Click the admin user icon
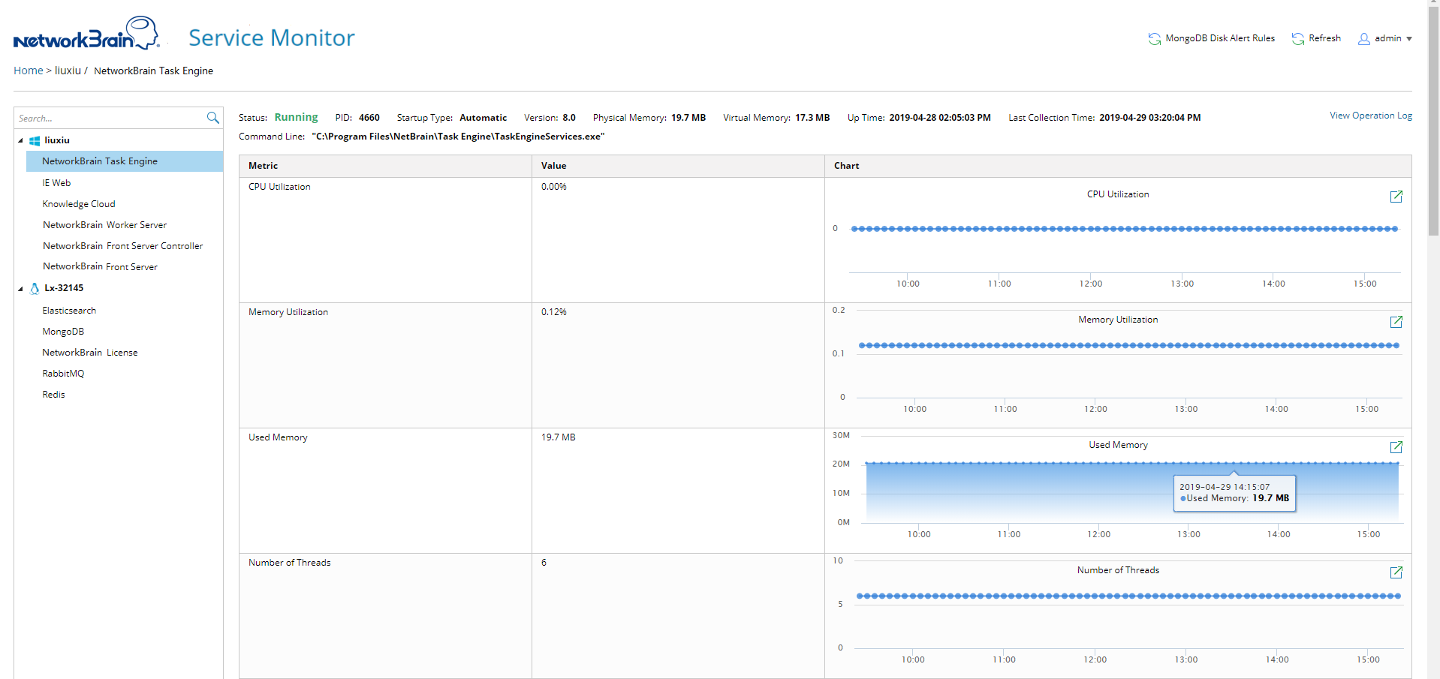This screenshot has height=679, width=1440. [x=1363, y=39]
